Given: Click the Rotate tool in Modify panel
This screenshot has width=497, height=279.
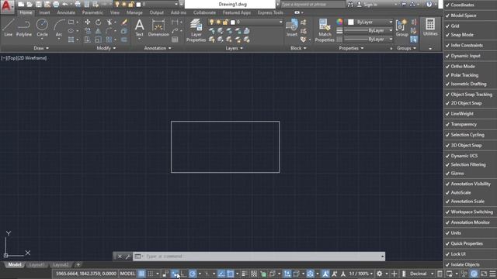Looking at the screenshot, I should (x=99, y=22).
